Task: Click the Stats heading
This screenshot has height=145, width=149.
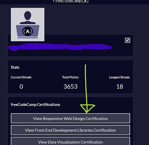Action: click(x=15, y=67)
